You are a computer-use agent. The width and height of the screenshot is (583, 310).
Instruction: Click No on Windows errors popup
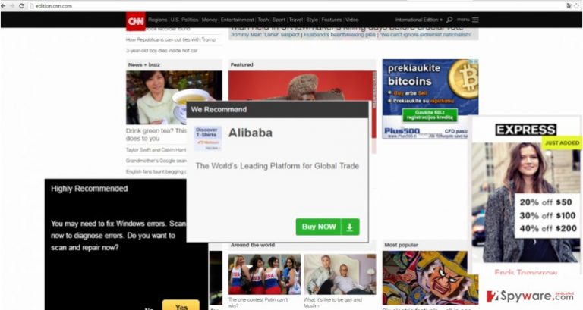[x=149, y=308]
